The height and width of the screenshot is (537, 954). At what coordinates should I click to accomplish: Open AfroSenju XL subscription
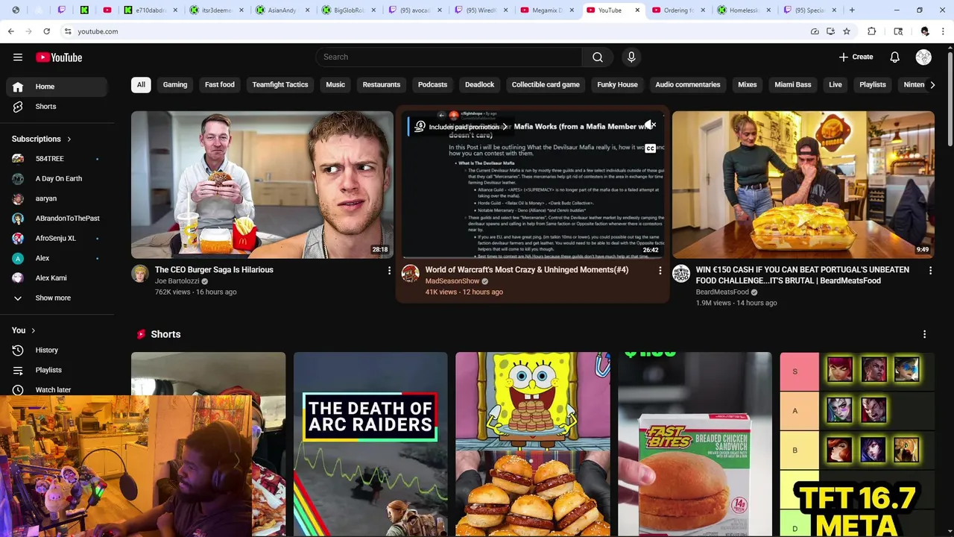pyautogui.click(x=58, y=238)
